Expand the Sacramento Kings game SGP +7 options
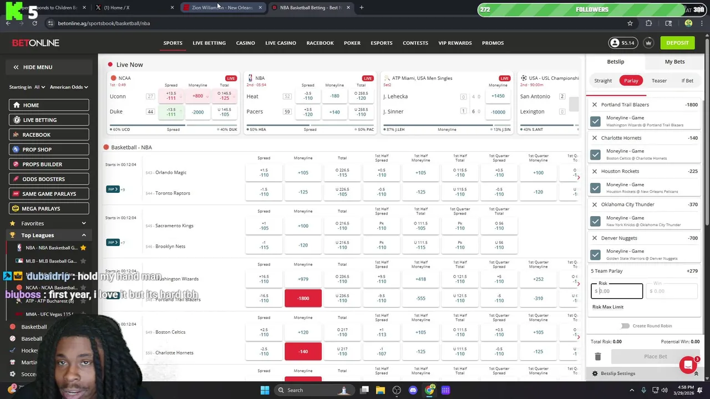This screenshot has height=399, width=710. click(x=113, y=242)
